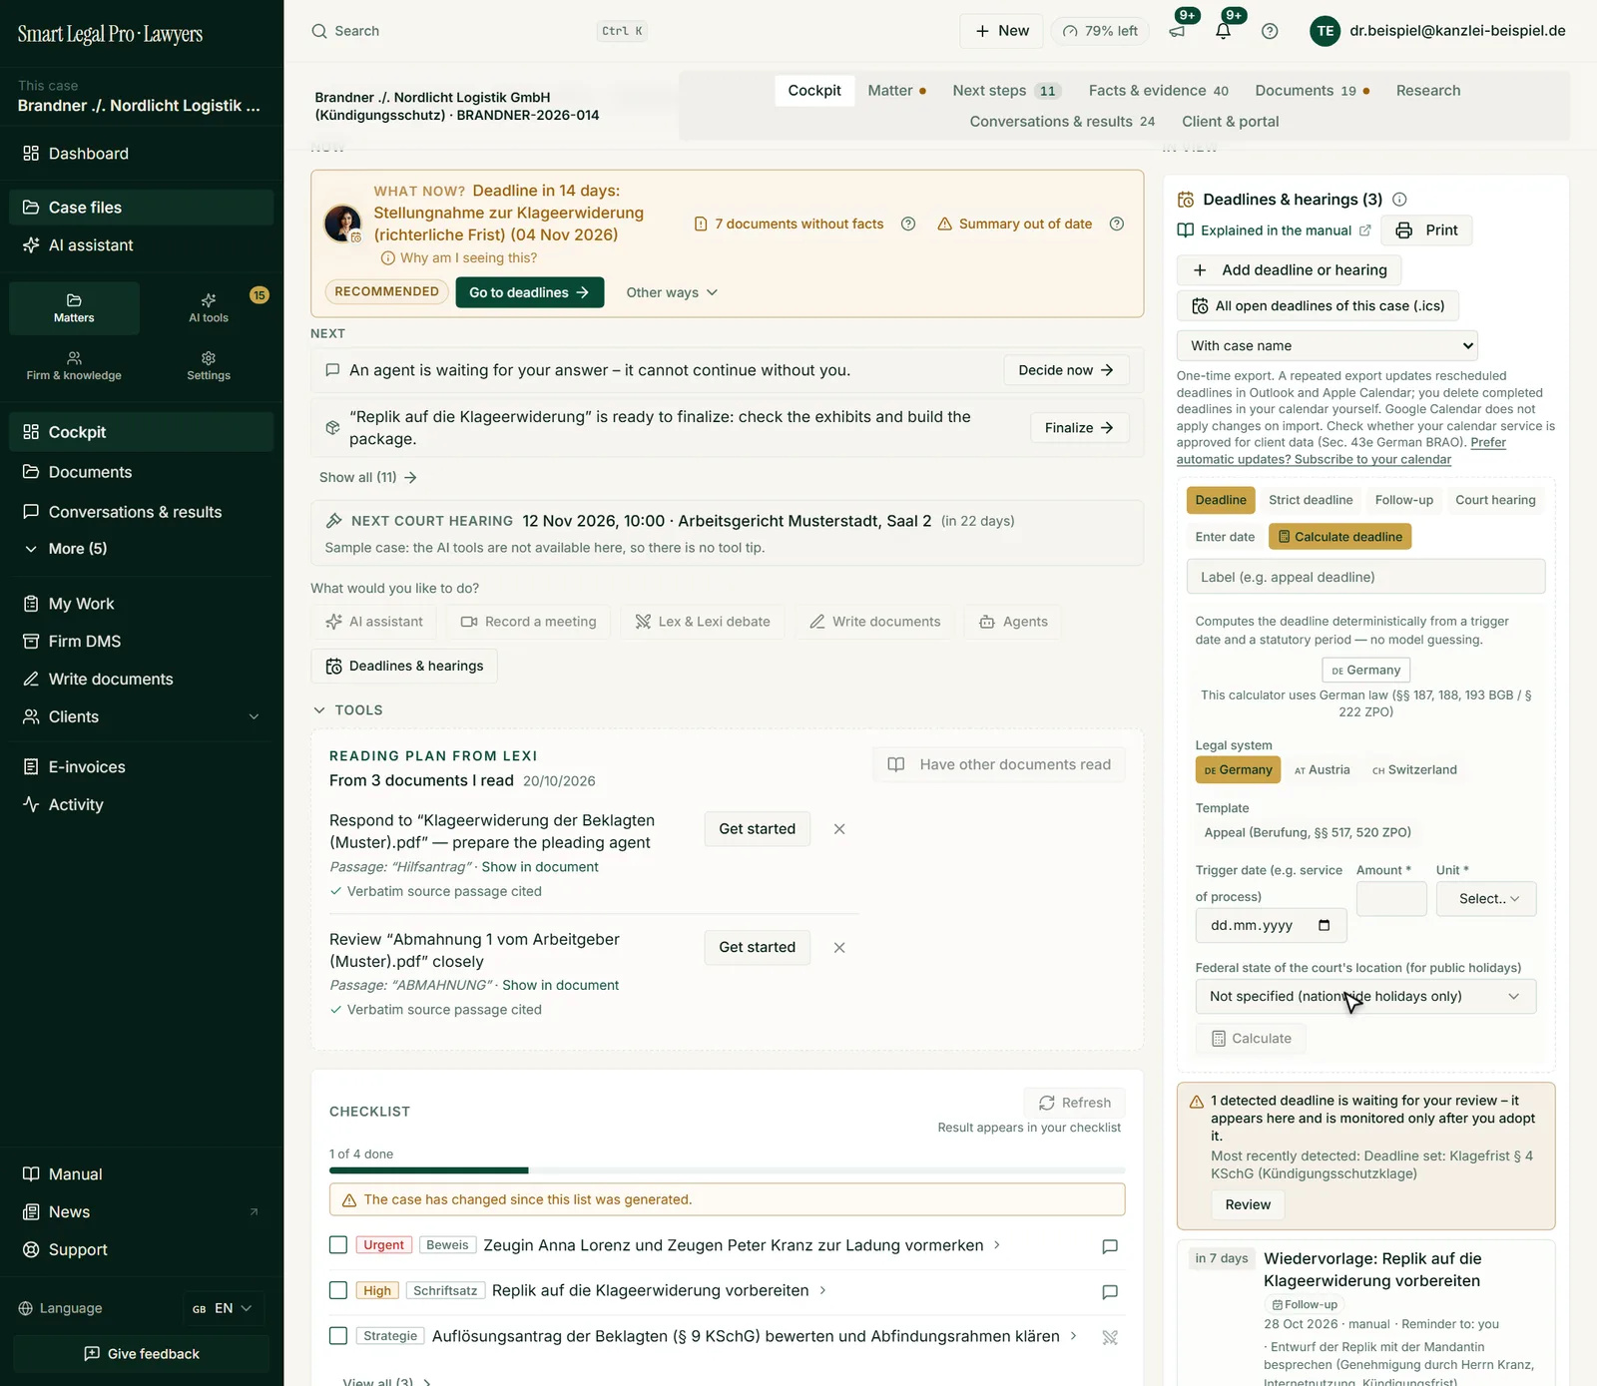Viewport: 1597px width, 1386px height.
Task: Click help icon beside Summary out of date
Action: coord(1117,224)
